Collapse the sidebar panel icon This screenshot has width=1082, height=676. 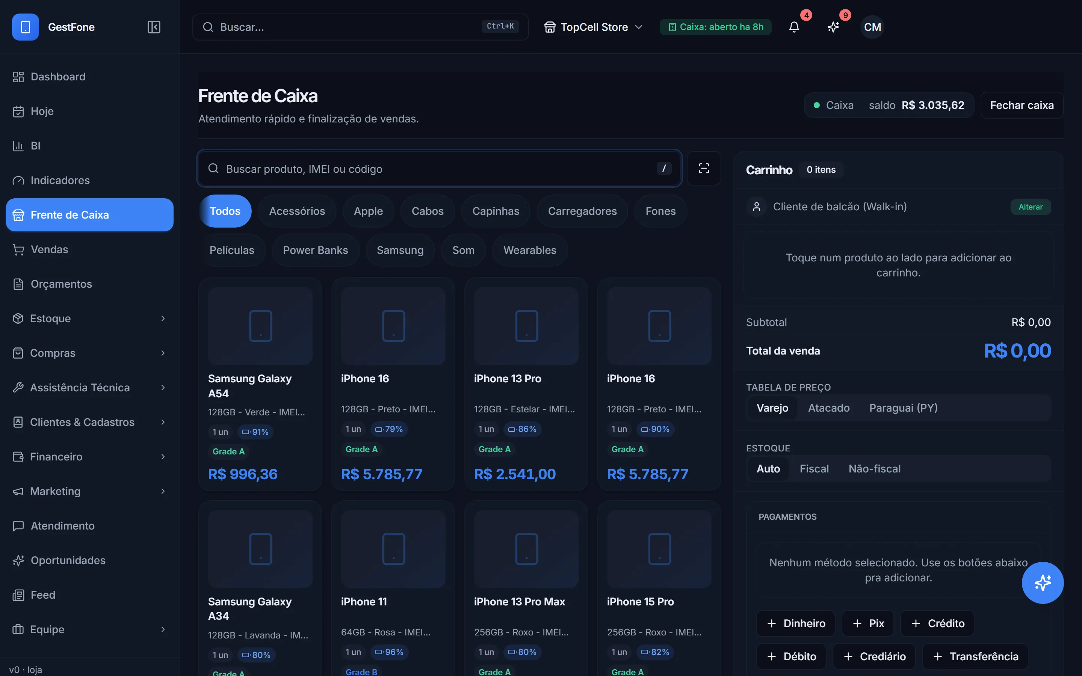[154, 27]
